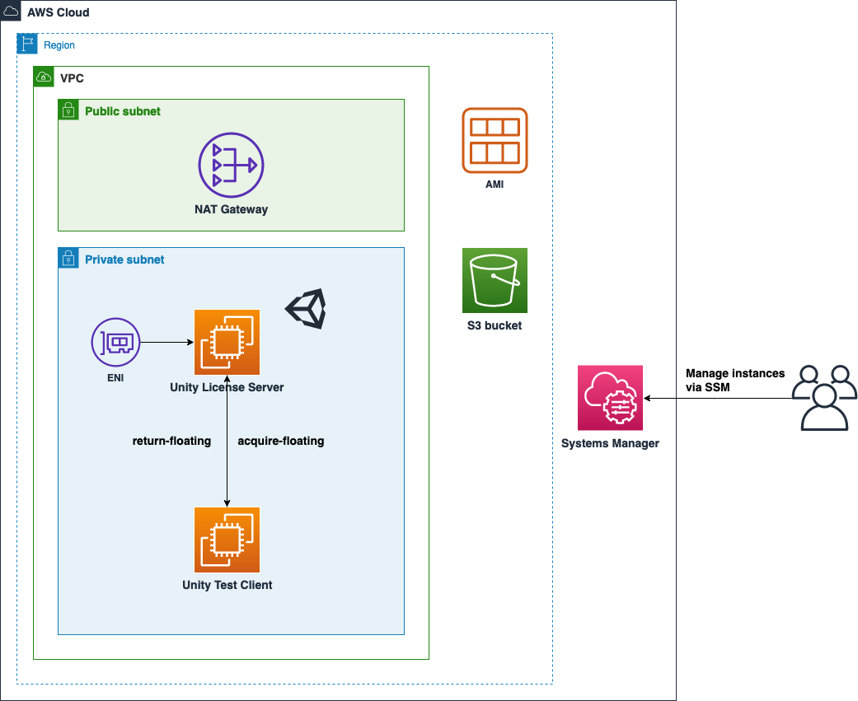The image size is (858, 701).
Task: Click the green S3 bucket icon
Action: pos(495,281)
